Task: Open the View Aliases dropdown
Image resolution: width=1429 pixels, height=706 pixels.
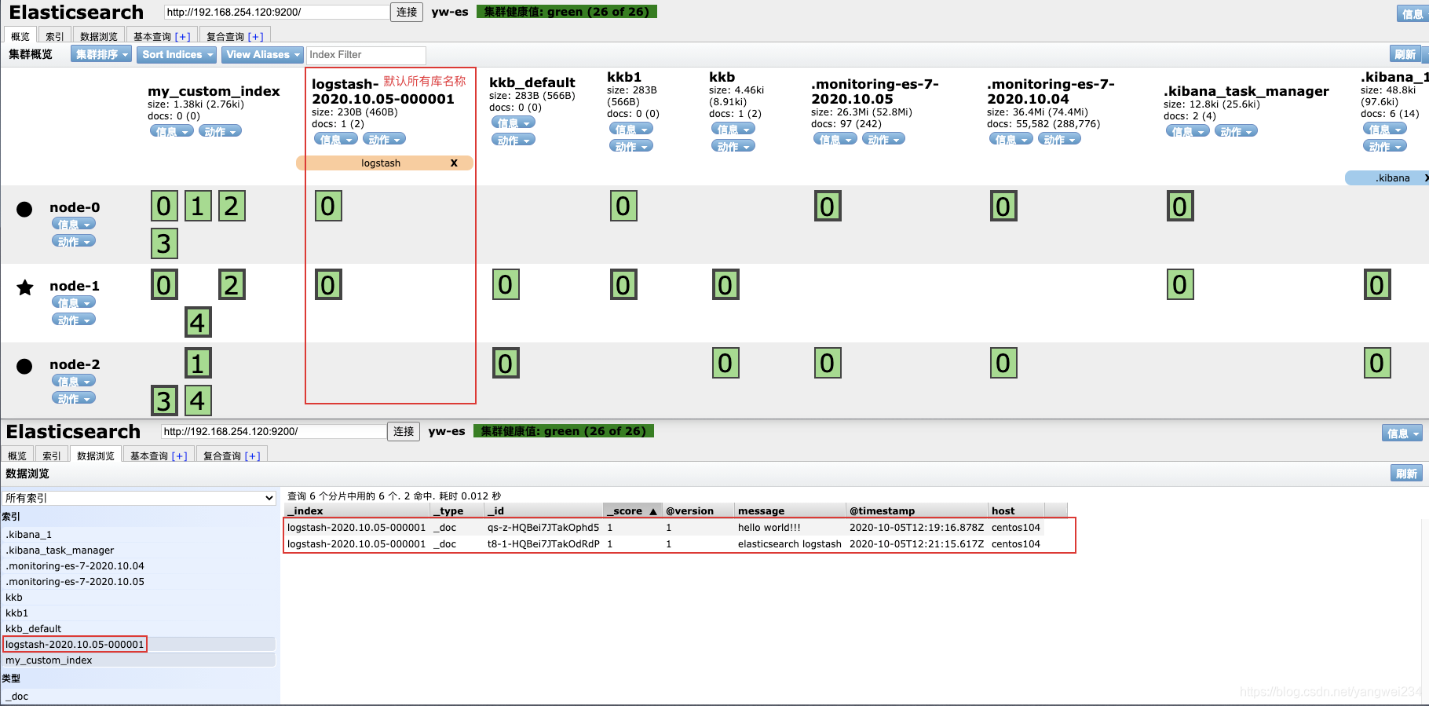Action: point(262,54)
